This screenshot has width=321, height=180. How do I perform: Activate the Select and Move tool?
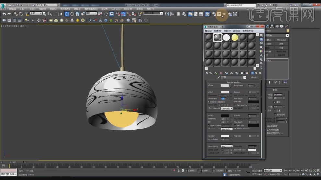67,14
